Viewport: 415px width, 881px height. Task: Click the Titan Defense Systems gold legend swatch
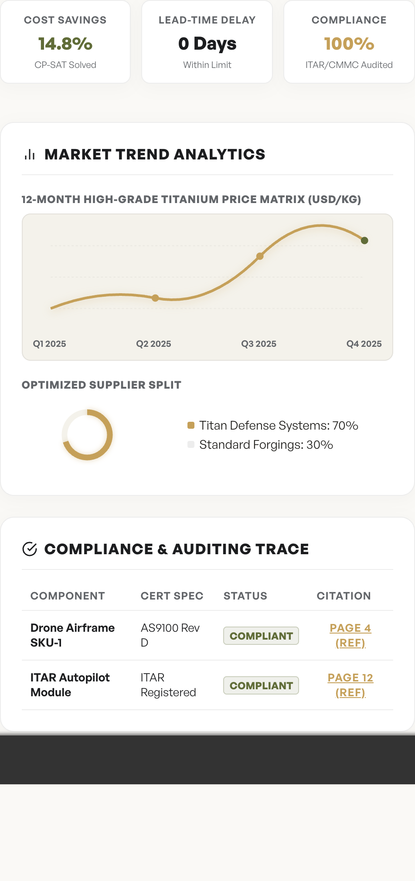pos(190,425)
